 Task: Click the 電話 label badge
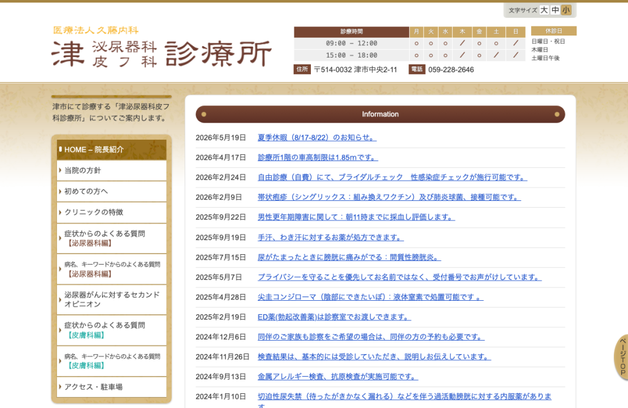click(417, 69)
